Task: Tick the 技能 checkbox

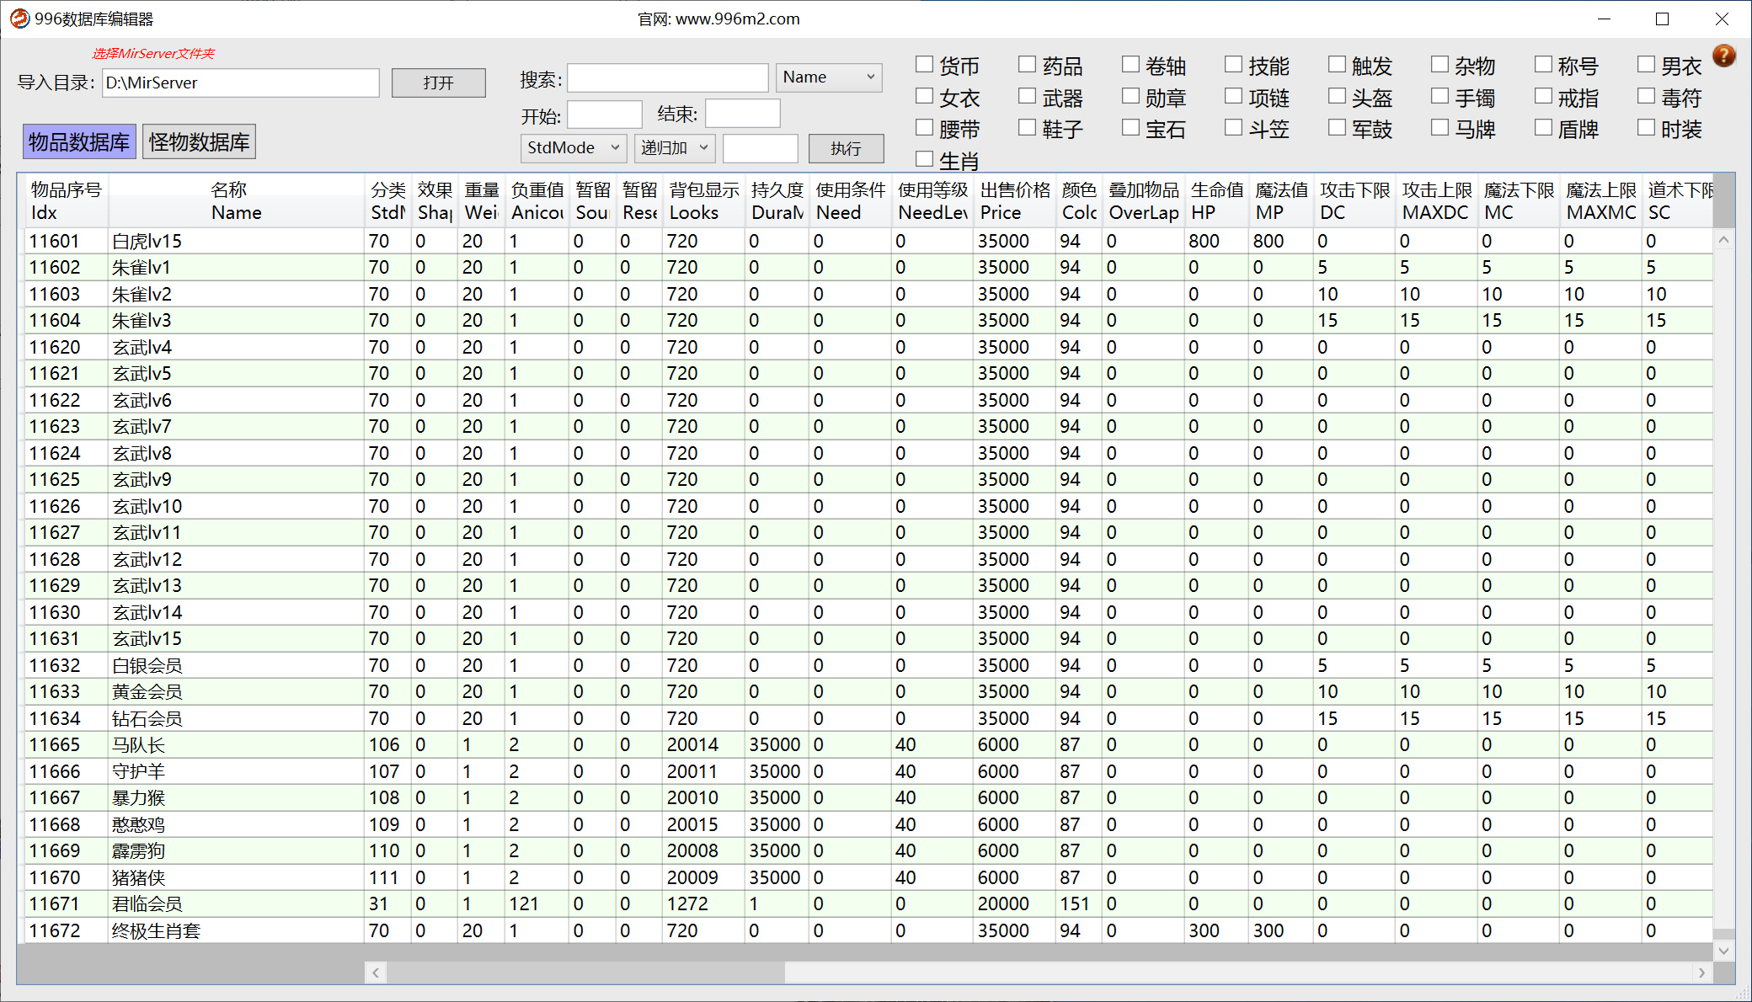Action: 1234,64
